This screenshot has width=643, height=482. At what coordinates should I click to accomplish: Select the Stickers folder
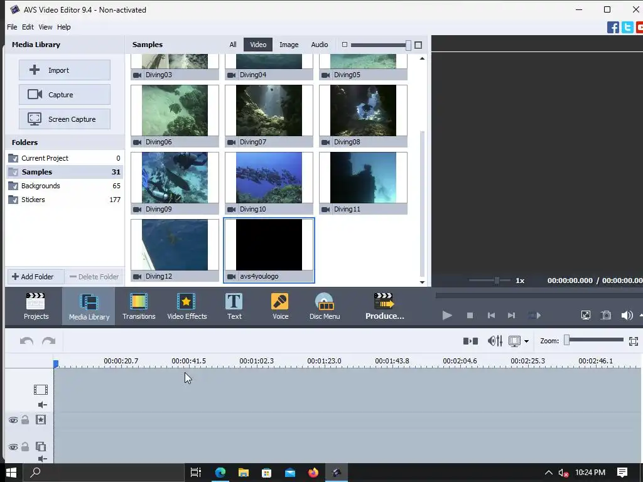(x=65, y=200)
